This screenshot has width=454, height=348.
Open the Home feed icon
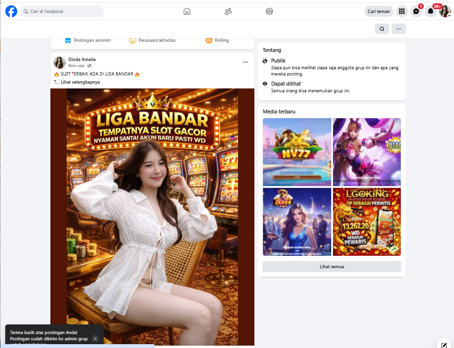[187, 12]
